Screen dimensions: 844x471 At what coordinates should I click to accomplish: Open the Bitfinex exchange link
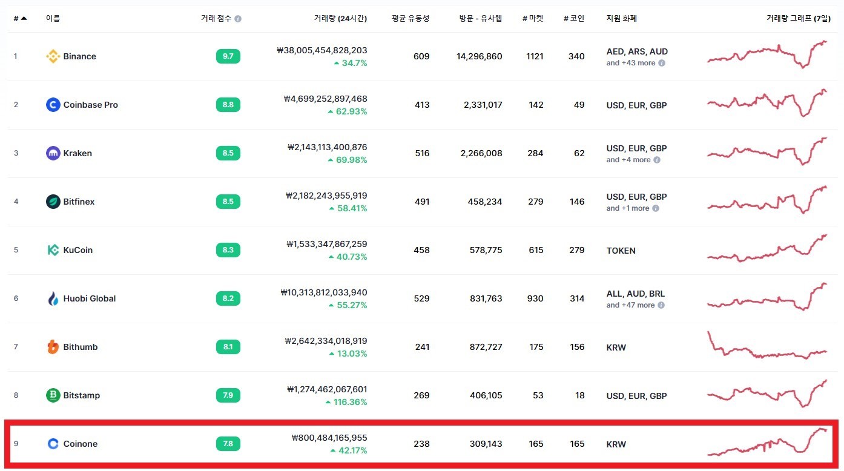pos(79,202)
